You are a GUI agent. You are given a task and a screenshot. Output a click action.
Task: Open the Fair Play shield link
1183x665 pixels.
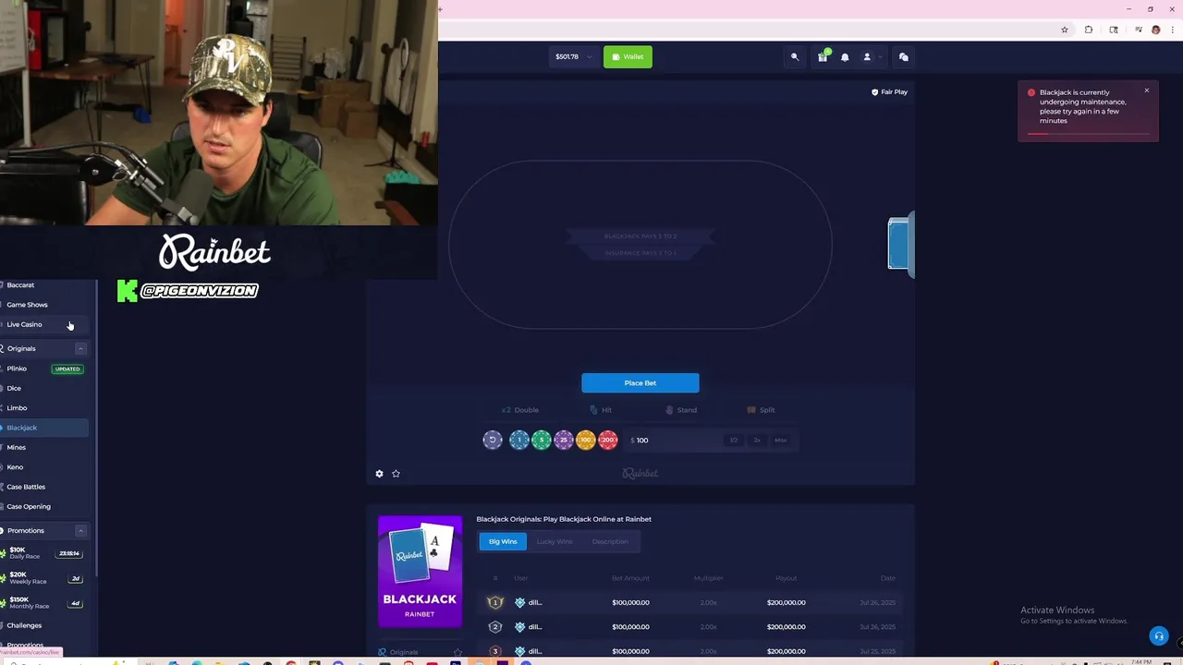[x=890, y=92]
